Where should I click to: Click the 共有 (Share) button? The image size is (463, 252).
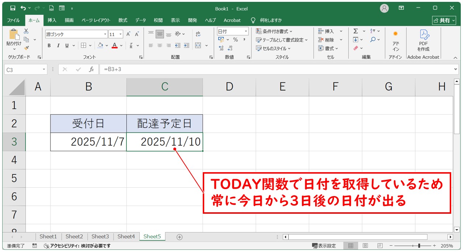444,20
